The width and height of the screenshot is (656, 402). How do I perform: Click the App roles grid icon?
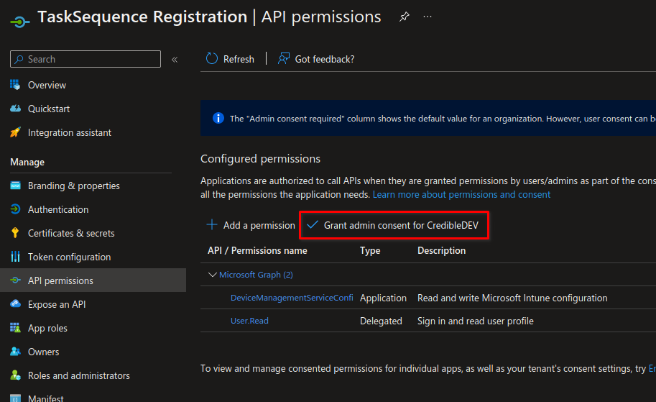click(x=16, y=328)
